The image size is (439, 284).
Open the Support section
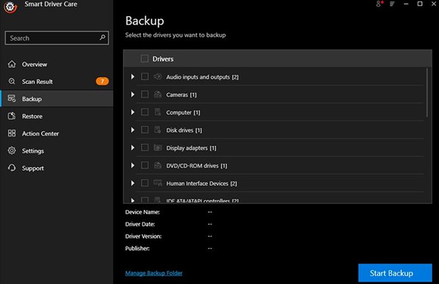57,168
